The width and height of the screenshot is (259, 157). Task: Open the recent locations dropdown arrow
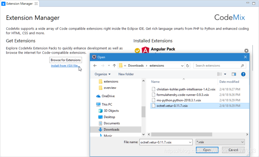pyautogui.click(x=109, y=66)
